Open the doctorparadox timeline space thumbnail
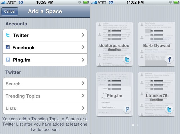 coord(114,44)
